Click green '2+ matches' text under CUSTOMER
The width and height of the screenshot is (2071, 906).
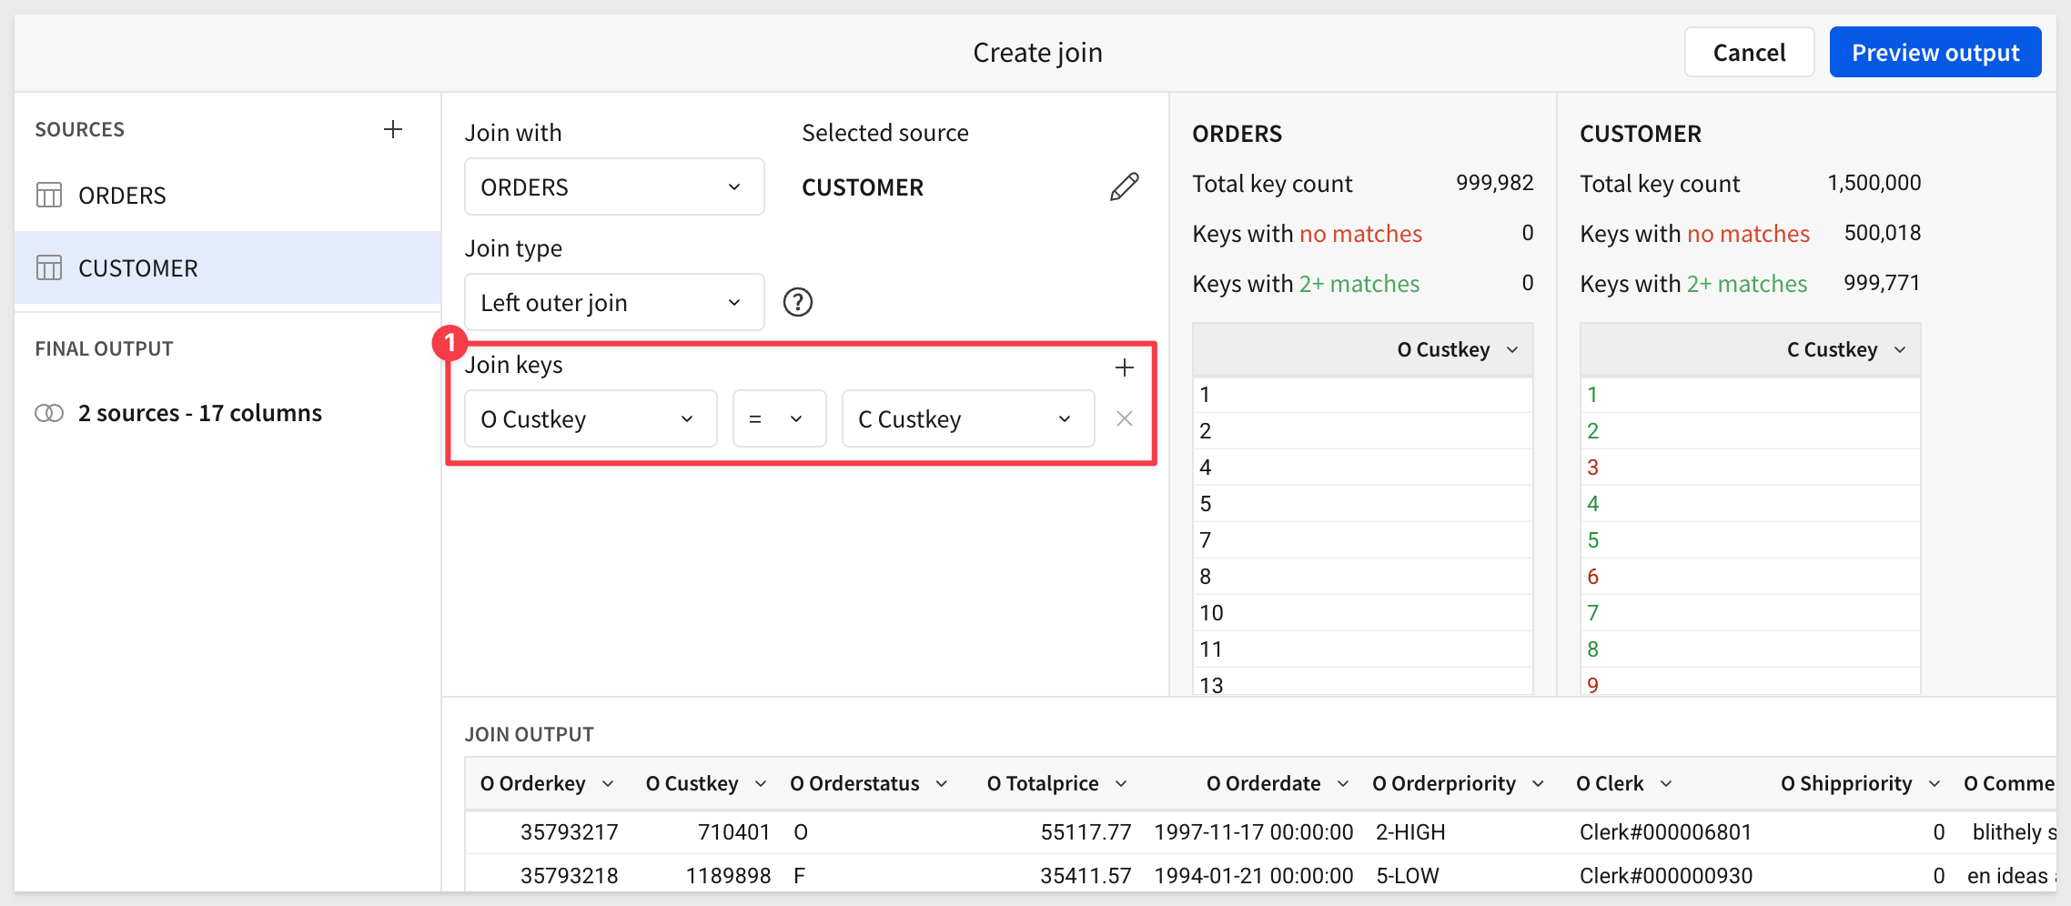[1747, 284]
